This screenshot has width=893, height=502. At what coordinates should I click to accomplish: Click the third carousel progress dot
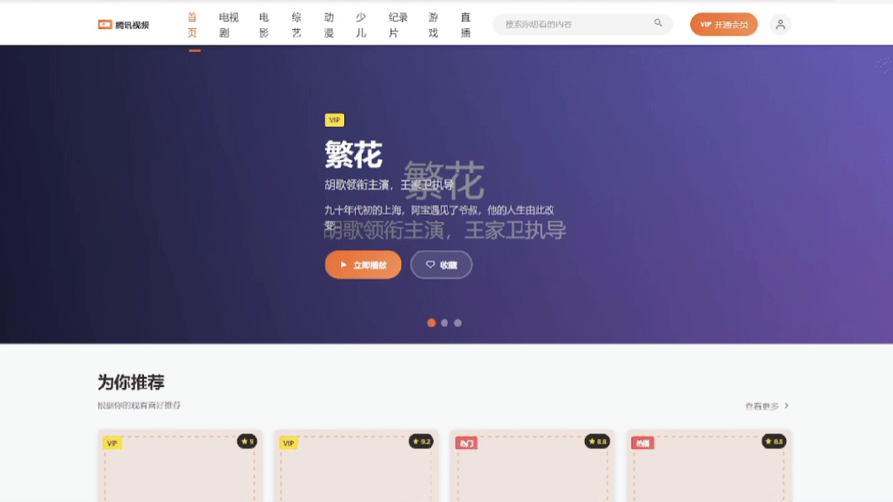458,323
